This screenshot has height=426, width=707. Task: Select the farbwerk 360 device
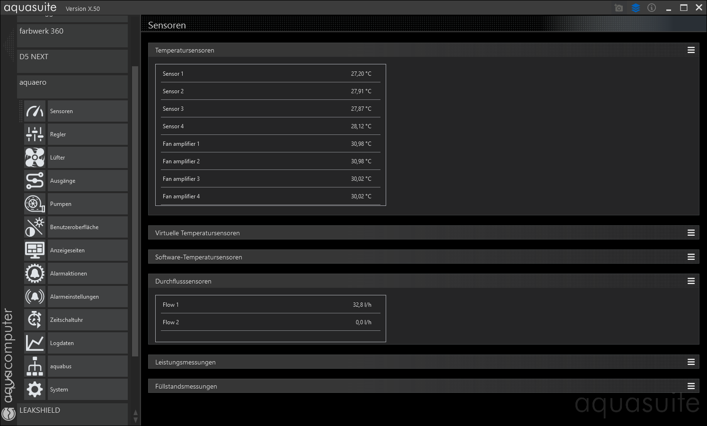72,35
